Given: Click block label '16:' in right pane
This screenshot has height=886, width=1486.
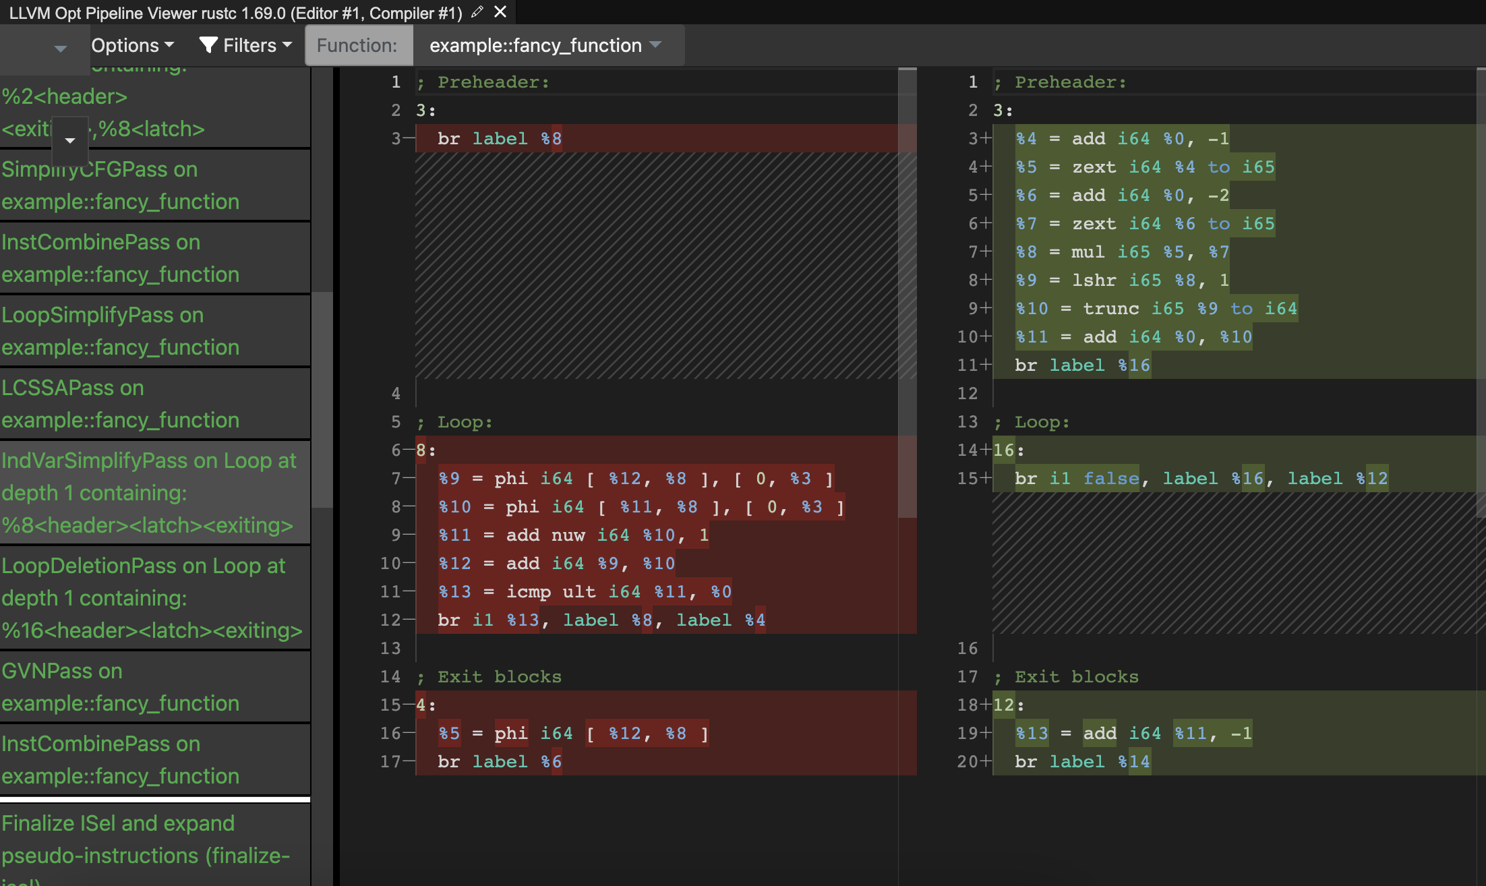Looking at the screenshot, I should [1009, 450].
